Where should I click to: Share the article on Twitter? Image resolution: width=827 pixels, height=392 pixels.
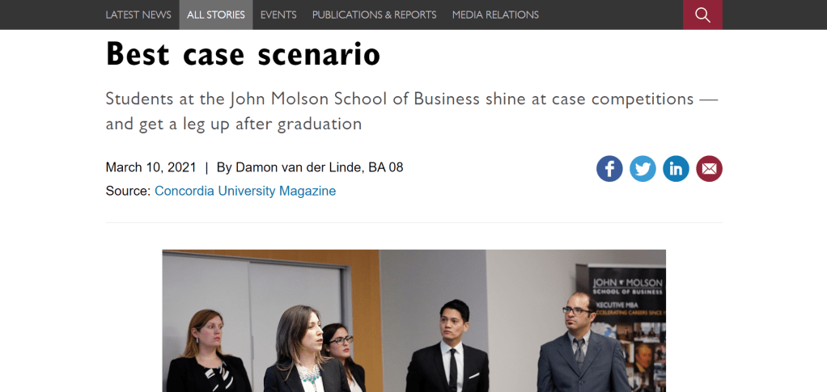pyautogui.click(x=643, y=168)
